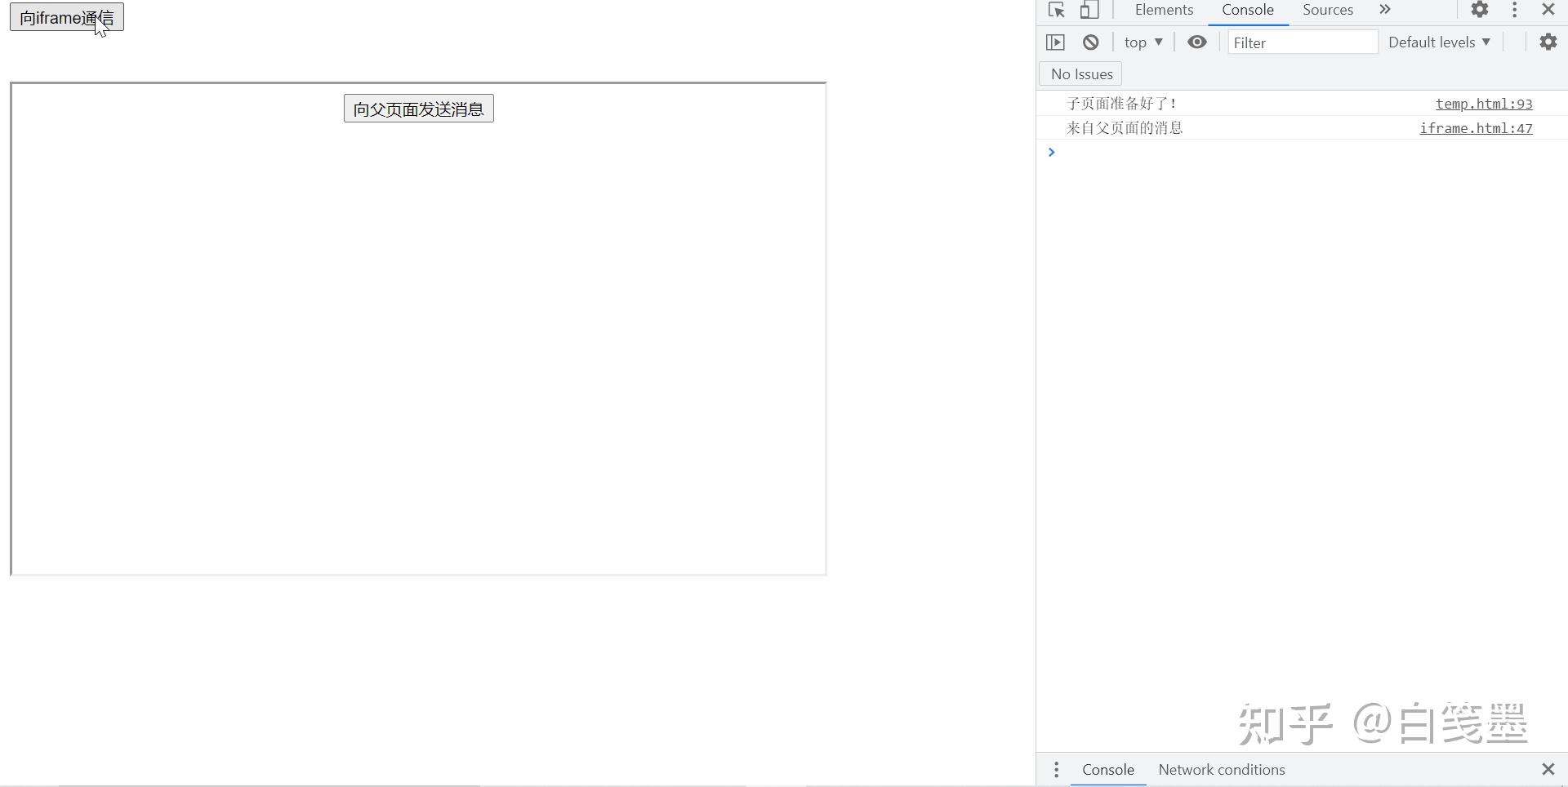This screenshot has width=1568, height=787.
Task: Click the inspect element picker icon
Action: point(1057,10)
